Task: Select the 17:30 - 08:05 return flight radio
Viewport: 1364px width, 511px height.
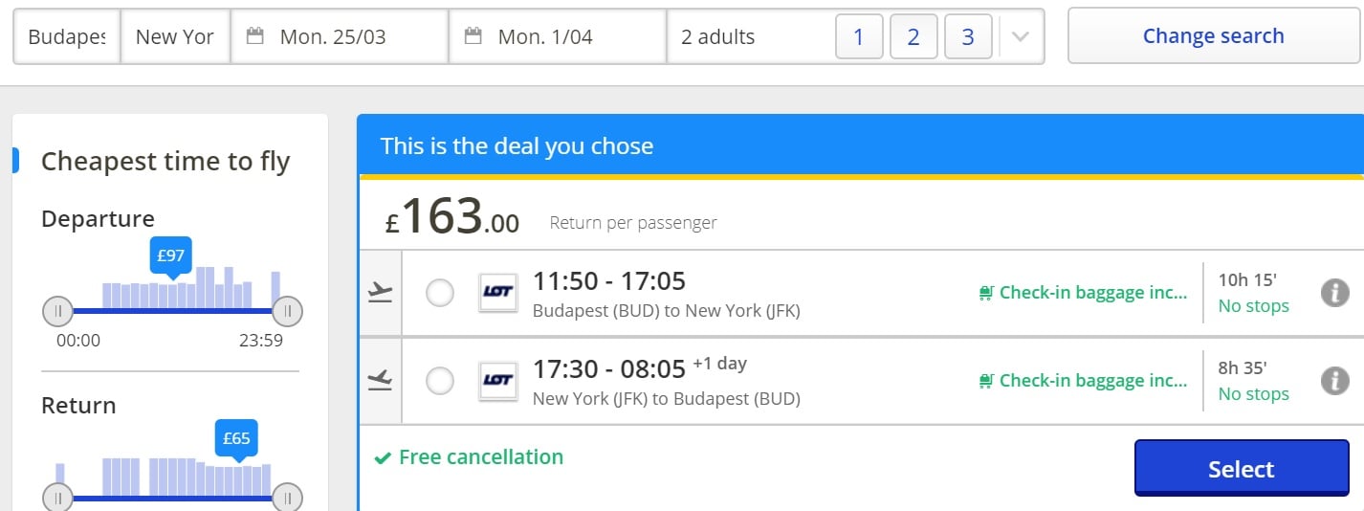Action: click(x=440, y=381)
